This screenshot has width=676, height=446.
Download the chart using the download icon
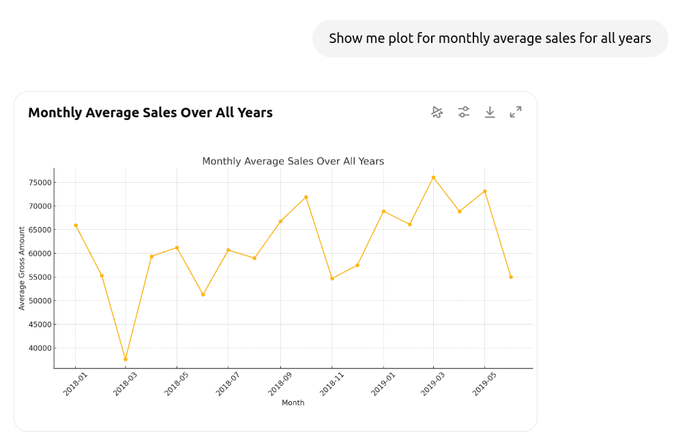coord(490,113)
